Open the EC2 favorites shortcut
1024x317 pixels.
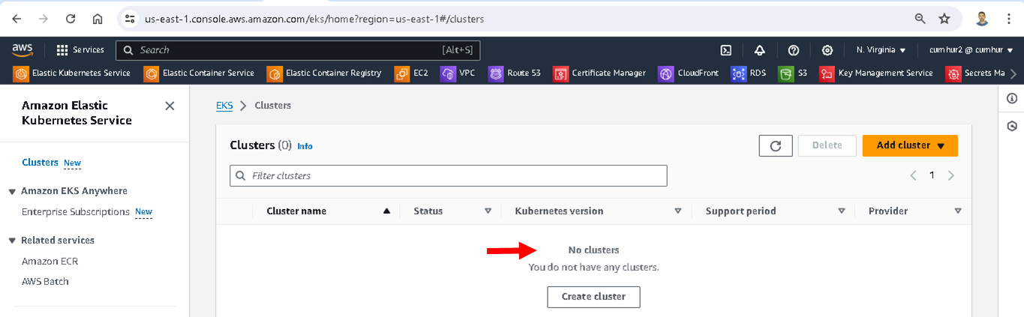pyautogui.click(x=412, y=73)
